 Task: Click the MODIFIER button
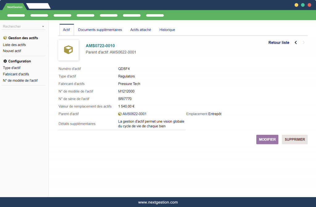(267, 139)
